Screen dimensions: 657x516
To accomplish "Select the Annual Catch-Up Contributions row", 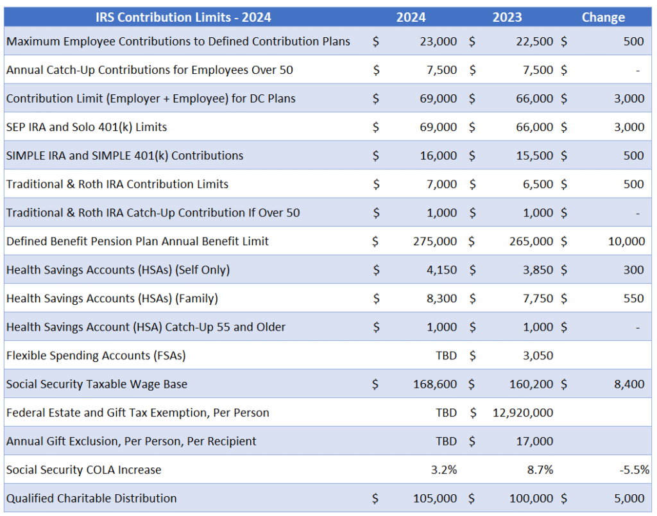I will (x=148, y=70).
